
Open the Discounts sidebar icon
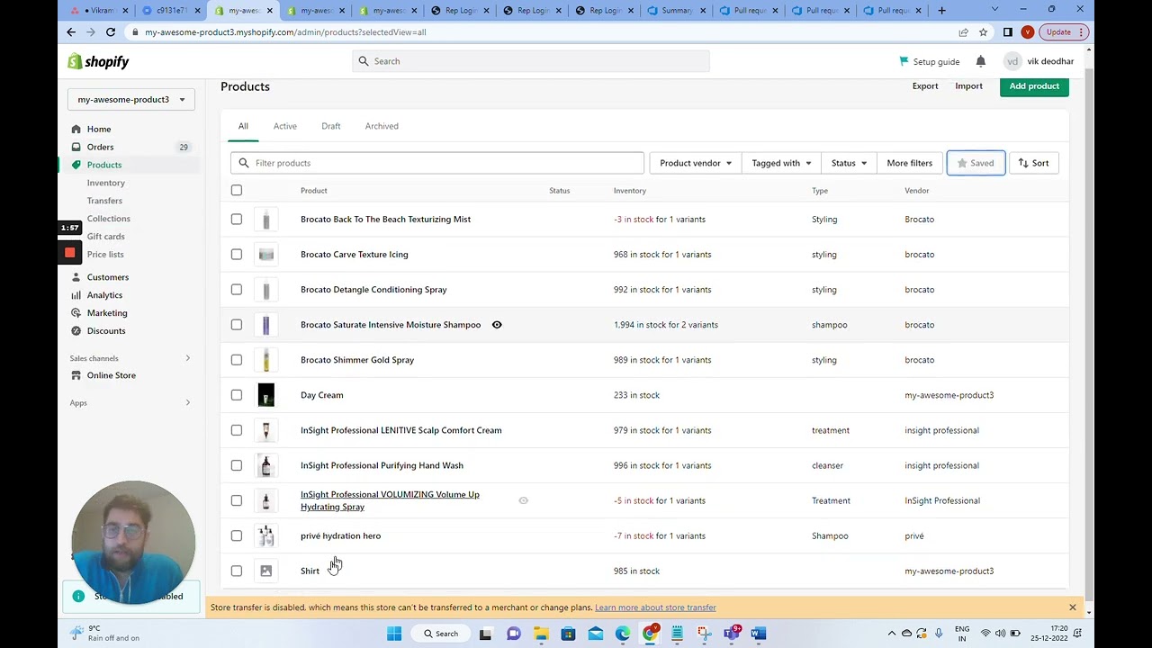[76, 330]
